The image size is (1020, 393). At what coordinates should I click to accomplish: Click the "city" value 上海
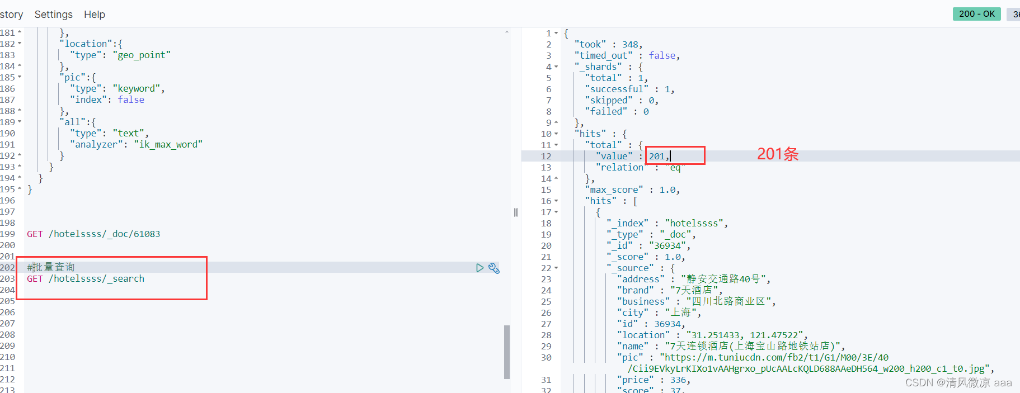pyautogui.click(x=680, y=313)
